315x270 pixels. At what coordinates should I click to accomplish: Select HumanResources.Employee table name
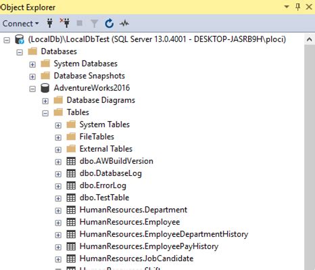pyautogui.click(x=130, y=222)
